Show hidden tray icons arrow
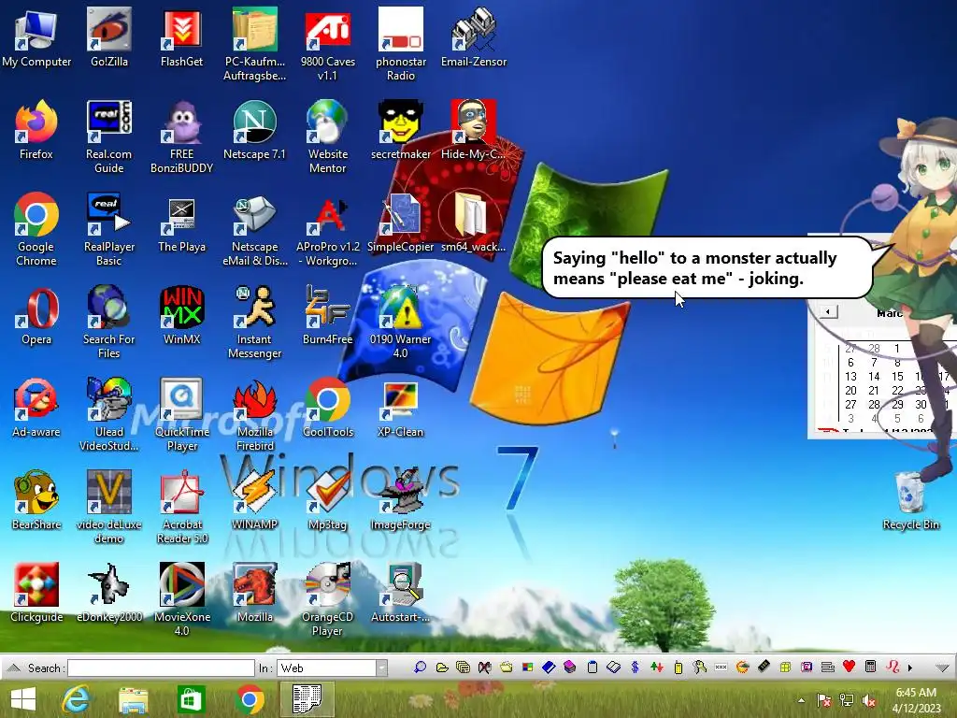The width and height of the screenshot is (957, 718). [801, 700]
